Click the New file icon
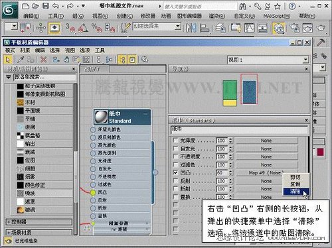332x248 pixels. (26, 6)
